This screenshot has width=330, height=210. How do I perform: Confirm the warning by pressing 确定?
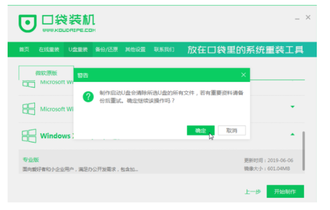click(x=201, y=131)
